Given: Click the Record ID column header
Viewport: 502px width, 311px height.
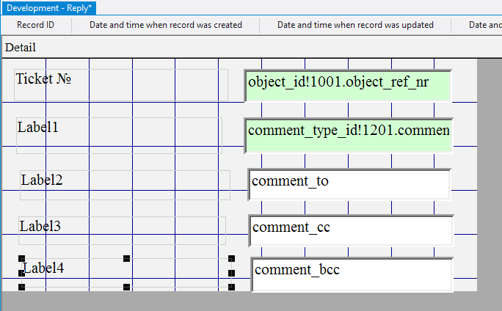Looking at the screenshot, I should coord(35,25).
